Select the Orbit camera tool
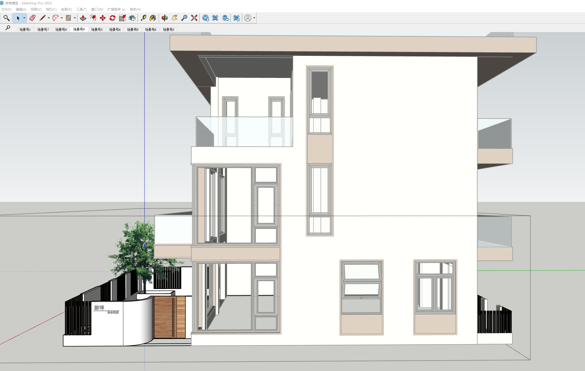The width and height of the screenshot is (585, 371). tap(165, 18)
